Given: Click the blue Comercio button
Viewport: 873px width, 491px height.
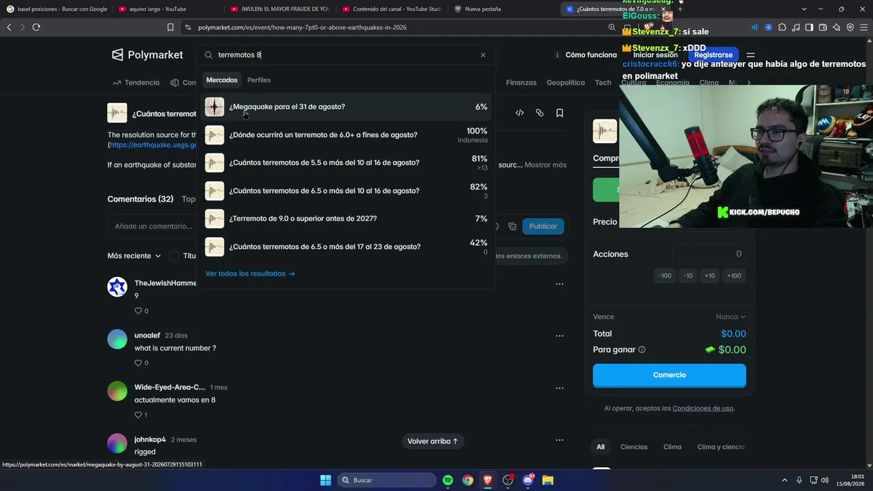Looking at the screenshot, I should coord(669,375).
